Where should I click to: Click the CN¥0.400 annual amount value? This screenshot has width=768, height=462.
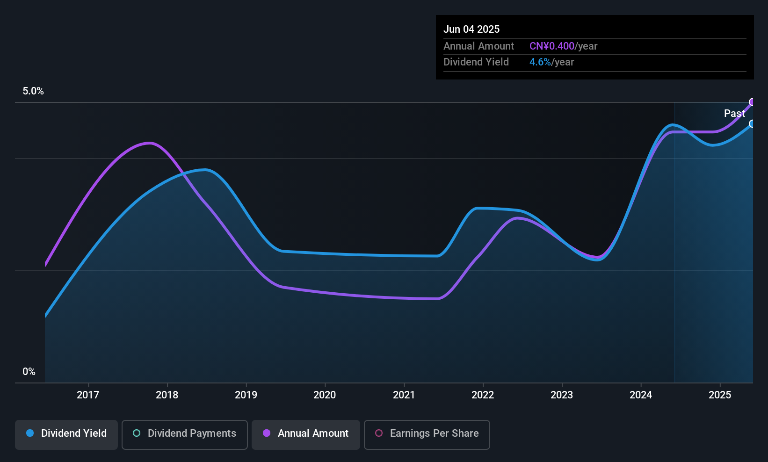click(552, 46)
